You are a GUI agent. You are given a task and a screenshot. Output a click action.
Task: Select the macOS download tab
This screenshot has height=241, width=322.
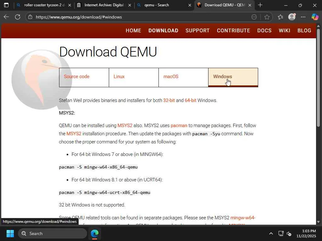pos(183,78)
